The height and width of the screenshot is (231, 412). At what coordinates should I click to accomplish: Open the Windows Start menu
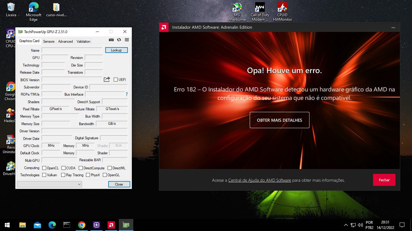point(7,225)
